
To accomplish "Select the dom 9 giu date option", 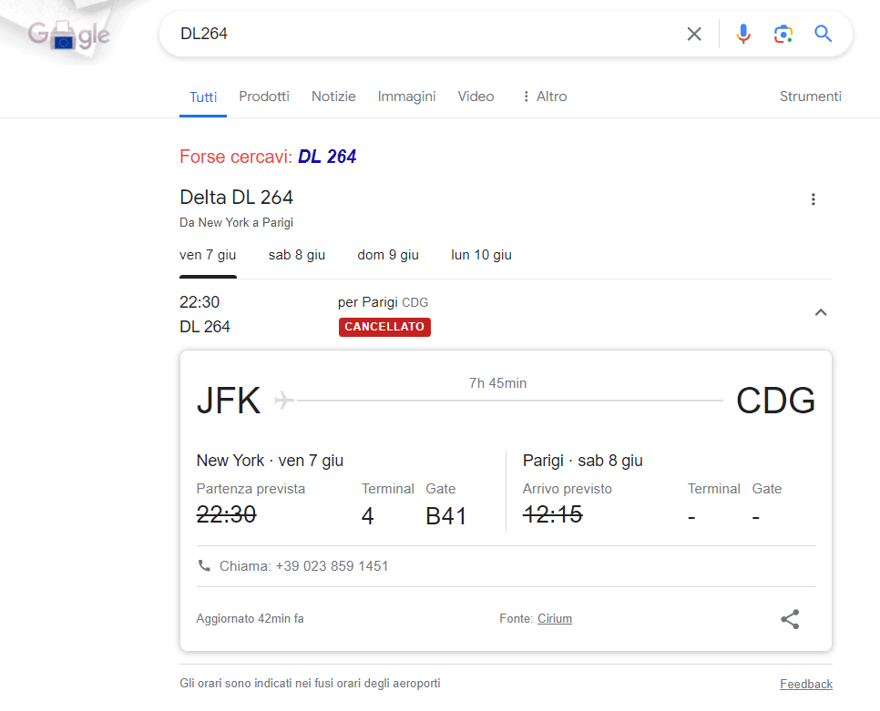I will tap(388, 255).
